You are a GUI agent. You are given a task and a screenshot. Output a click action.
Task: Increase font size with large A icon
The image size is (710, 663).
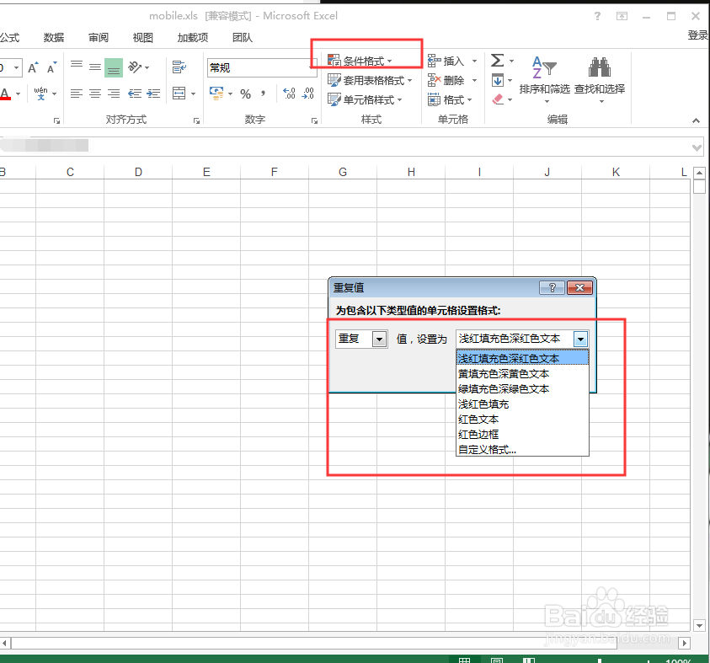pos(33,68)
